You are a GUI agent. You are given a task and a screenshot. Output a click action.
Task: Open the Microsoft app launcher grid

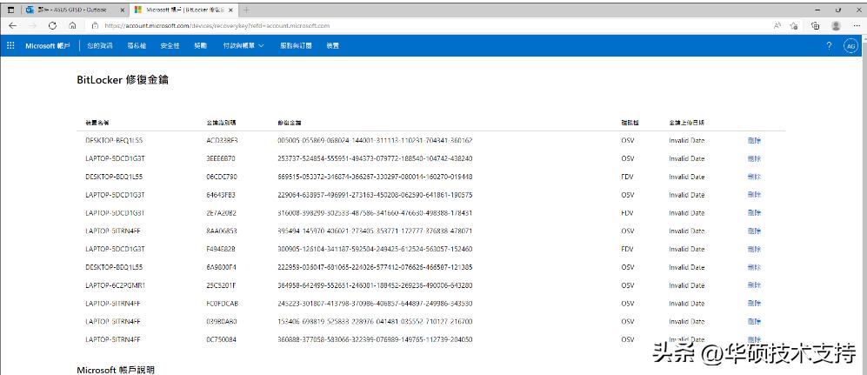(10, 46)
